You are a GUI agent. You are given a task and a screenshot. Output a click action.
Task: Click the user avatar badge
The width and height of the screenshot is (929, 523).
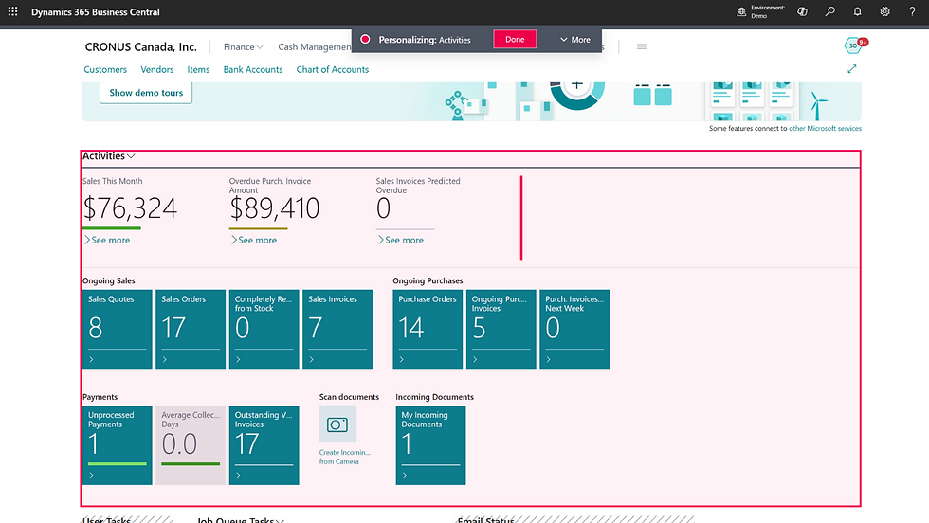[x=853, y=45]
